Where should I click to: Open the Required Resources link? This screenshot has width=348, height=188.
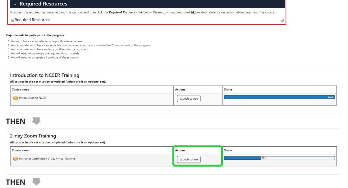click(x=32, y=20)
